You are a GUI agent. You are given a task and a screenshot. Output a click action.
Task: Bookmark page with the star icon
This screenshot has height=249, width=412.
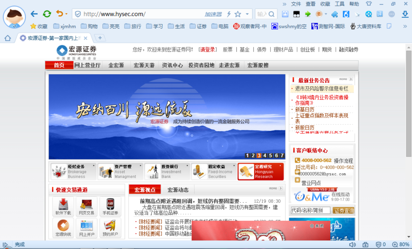point(238,14)
